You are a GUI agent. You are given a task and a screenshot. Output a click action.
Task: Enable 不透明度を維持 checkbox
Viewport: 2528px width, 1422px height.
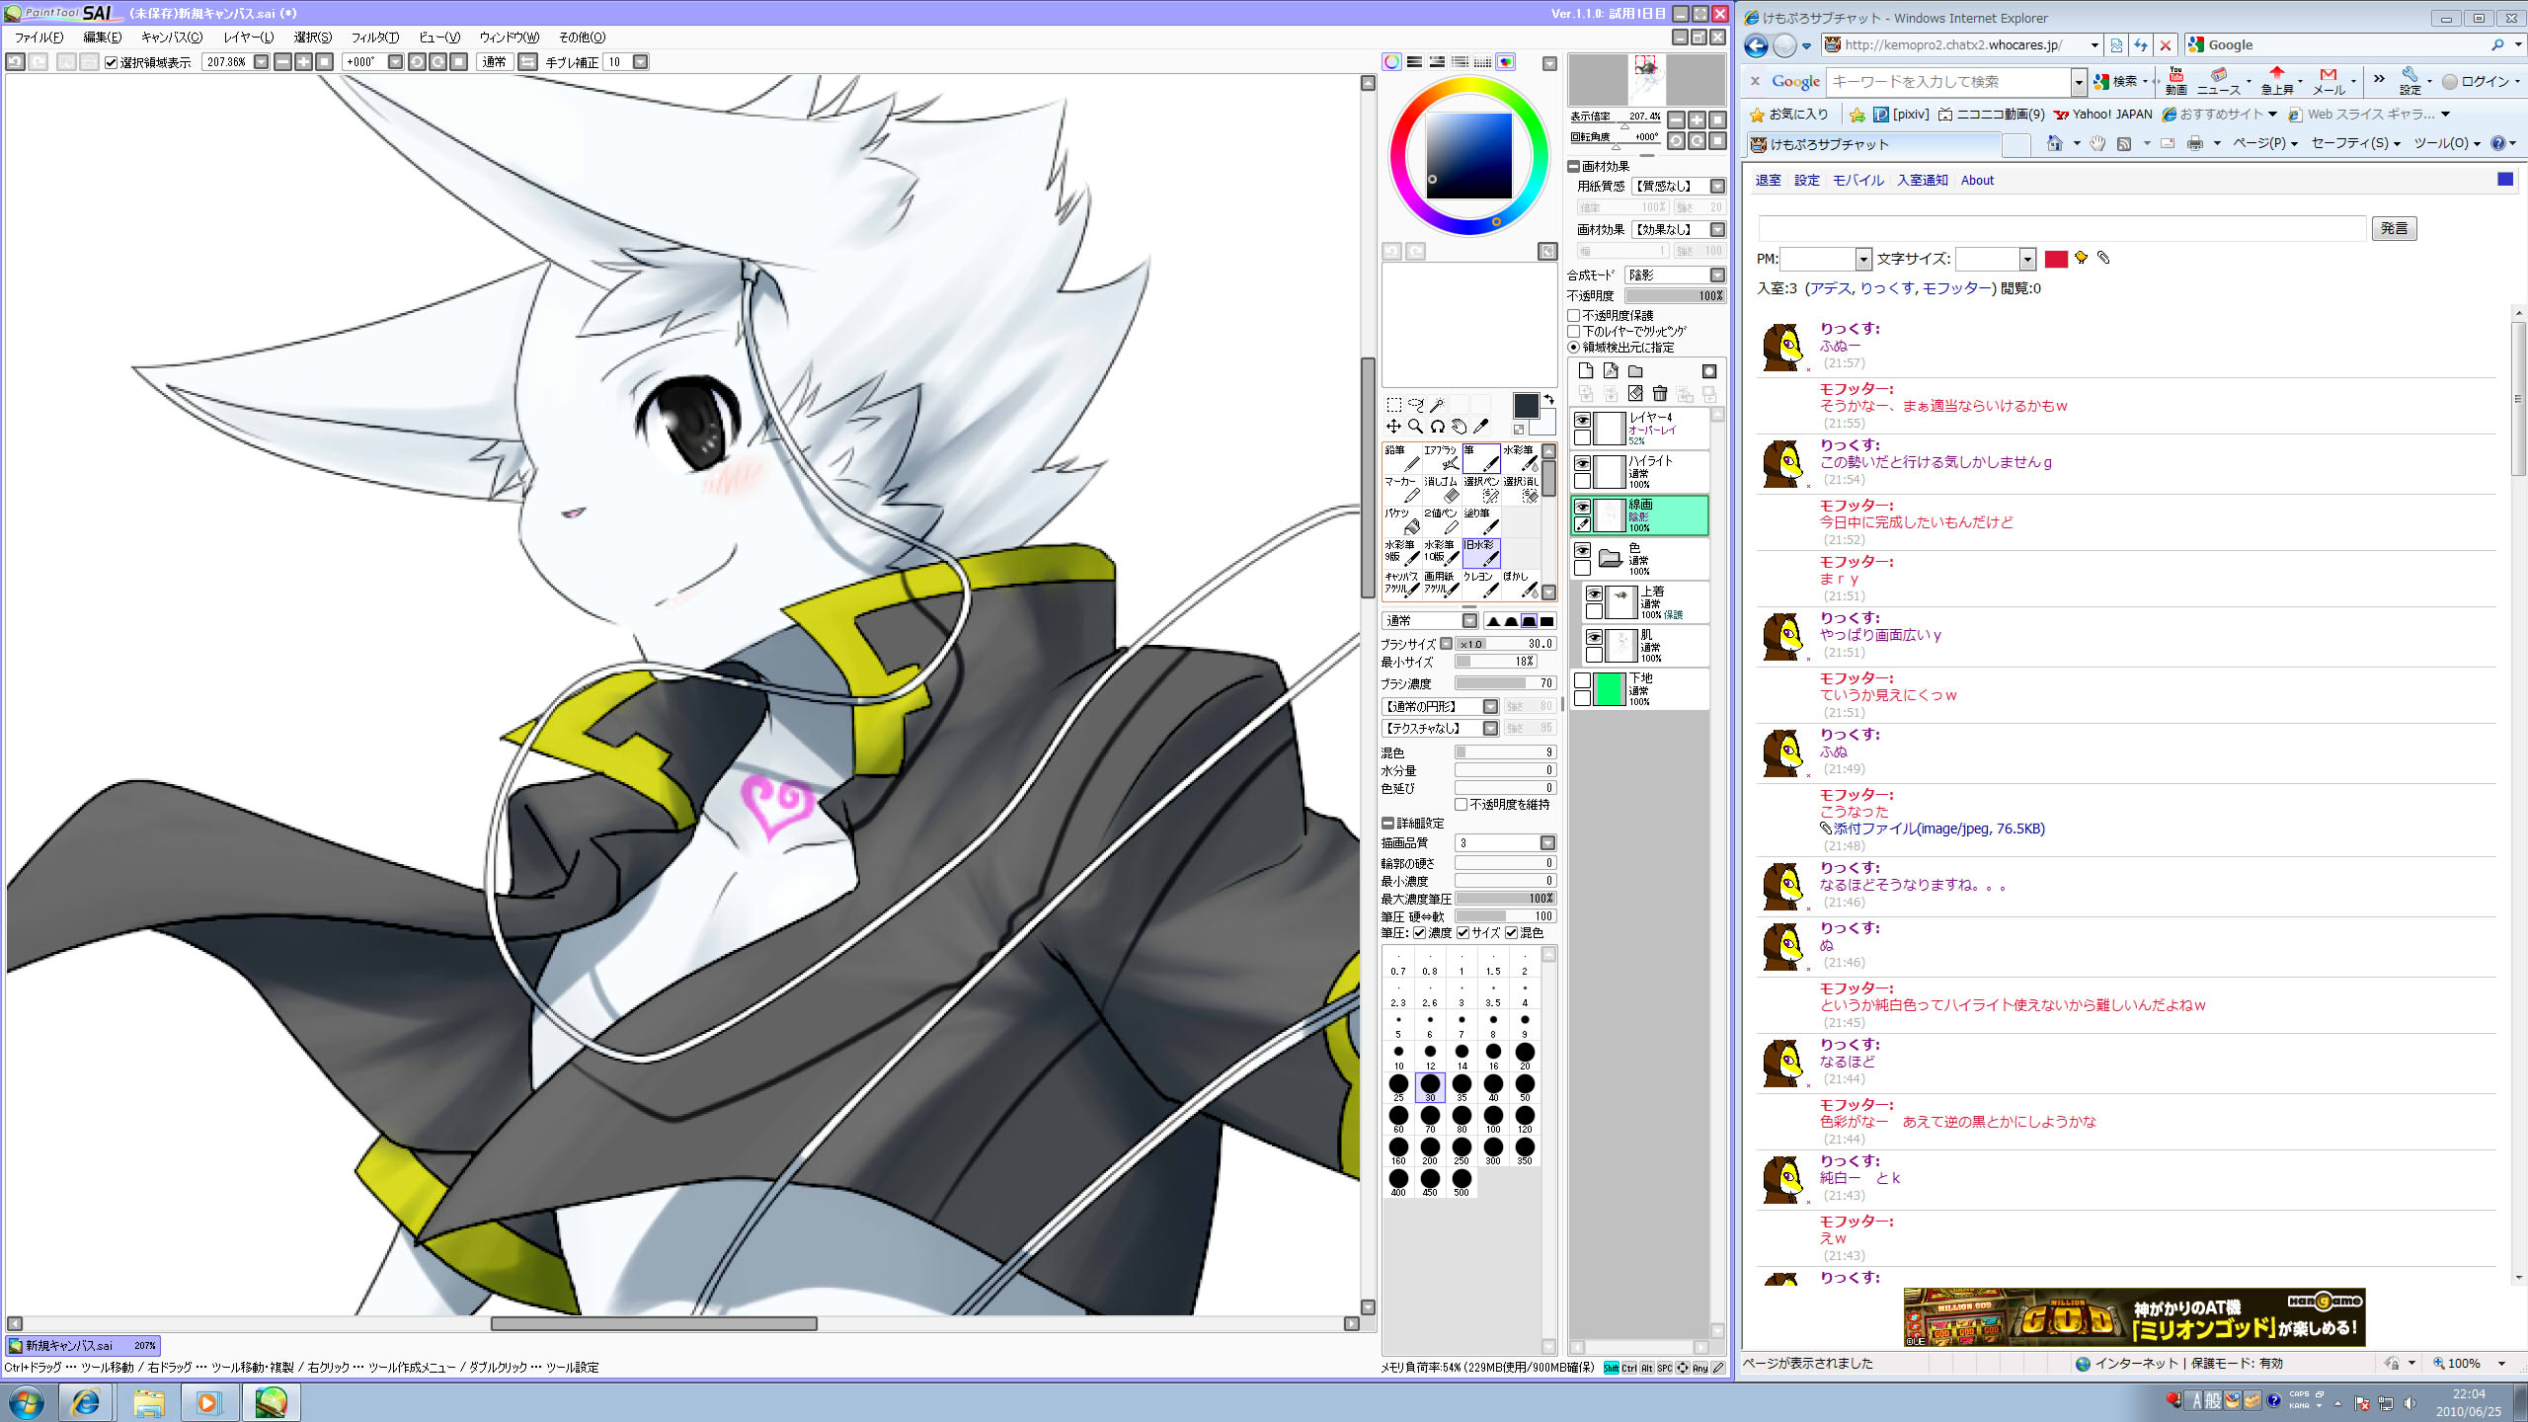coord(1461,805)
